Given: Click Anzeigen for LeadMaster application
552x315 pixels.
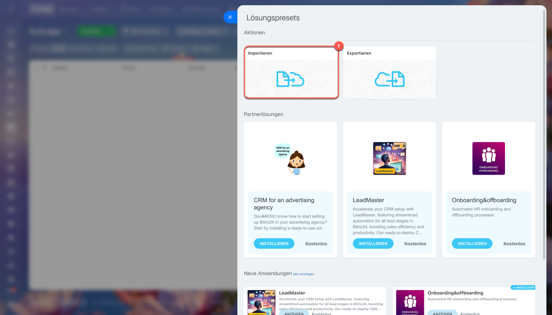Looking at the screenshot, I should [x=294, y=313].
